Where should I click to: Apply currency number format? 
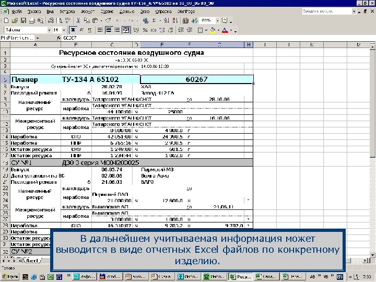coord(136,30)
